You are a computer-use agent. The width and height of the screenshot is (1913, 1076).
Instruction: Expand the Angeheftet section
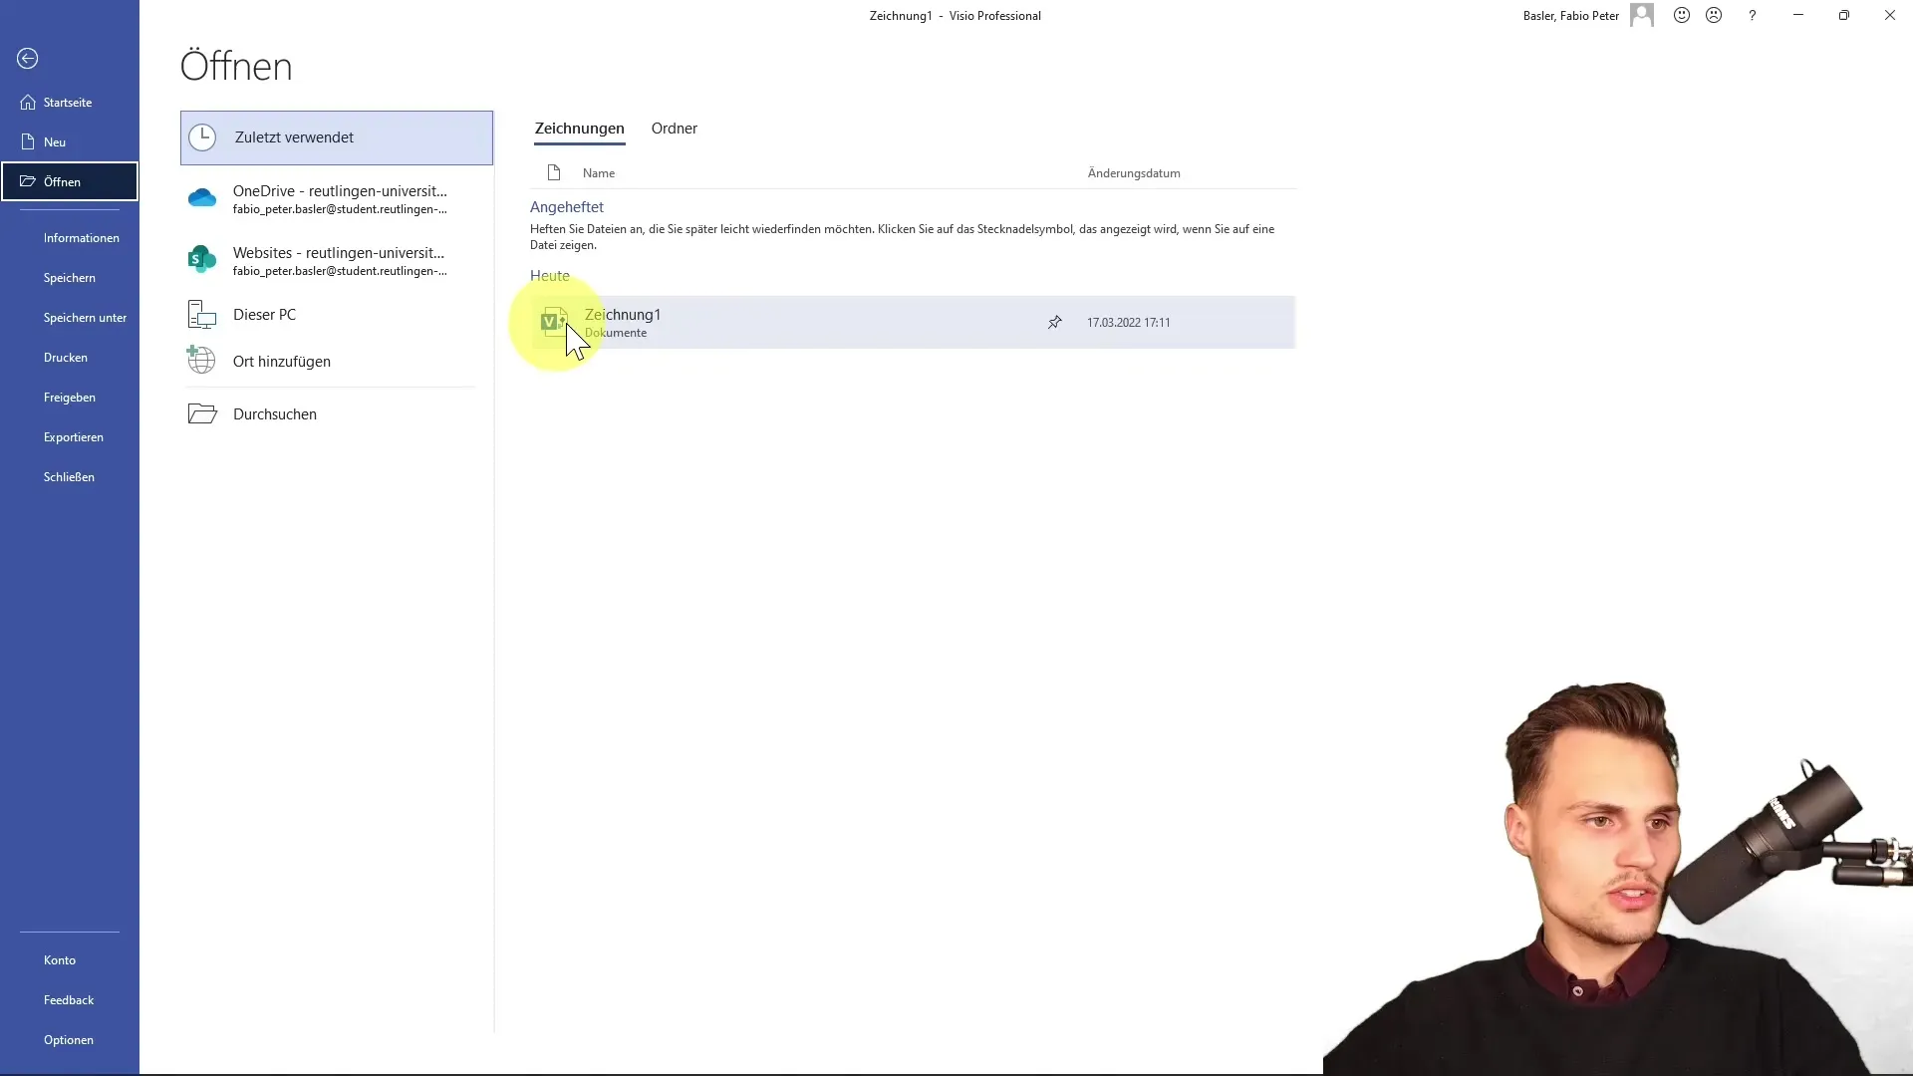pyautogui.click(x=566, y=206)
